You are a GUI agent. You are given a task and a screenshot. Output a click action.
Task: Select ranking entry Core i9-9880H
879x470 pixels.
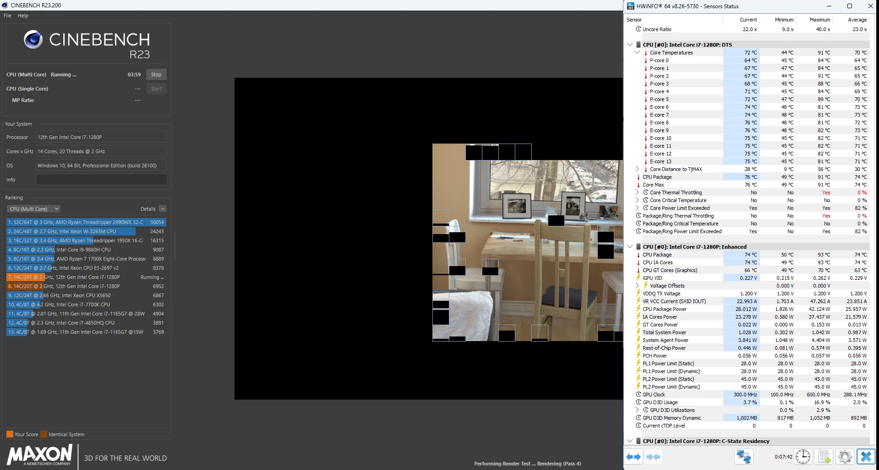86,250
